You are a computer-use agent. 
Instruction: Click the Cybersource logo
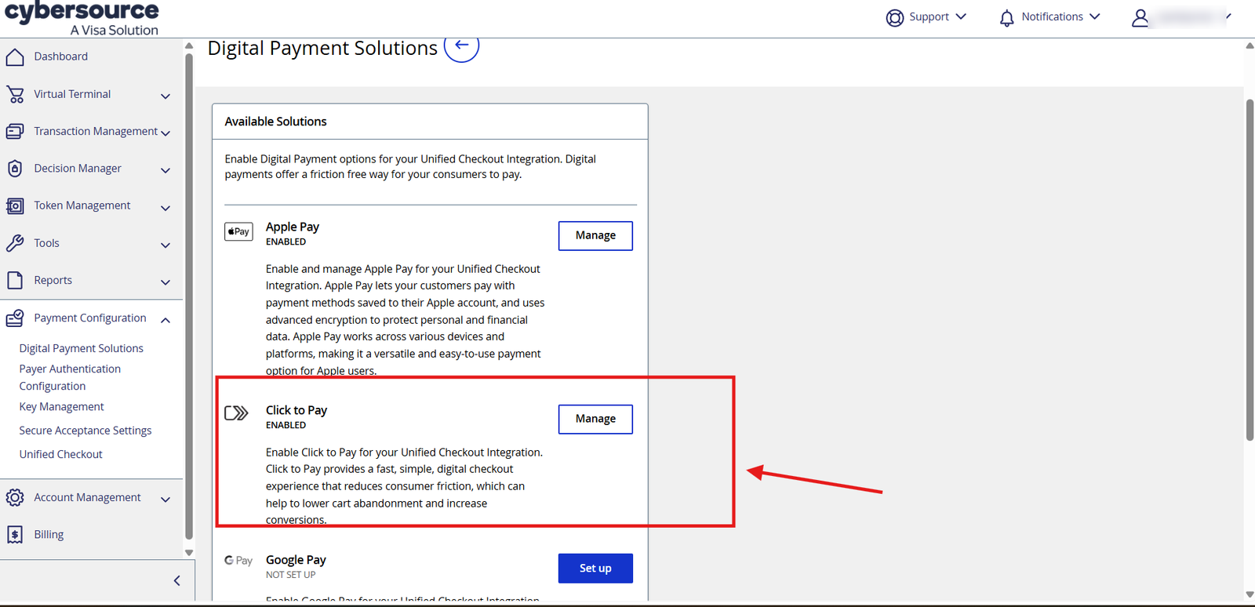(82, 19)
